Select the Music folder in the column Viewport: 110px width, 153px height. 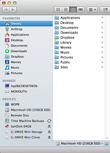[79, 52]
